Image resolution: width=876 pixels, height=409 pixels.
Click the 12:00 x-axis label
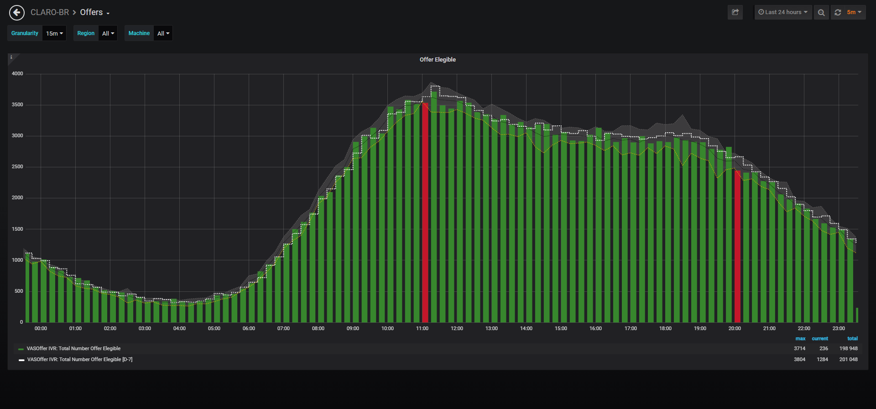point(457,329)
